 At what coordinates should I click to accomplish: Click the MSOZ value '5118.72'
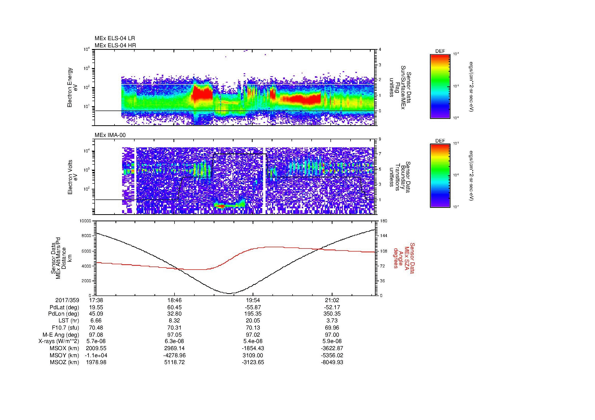[175, 362]
